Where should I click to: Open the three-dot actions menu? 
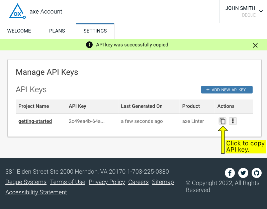pos(233,121)
